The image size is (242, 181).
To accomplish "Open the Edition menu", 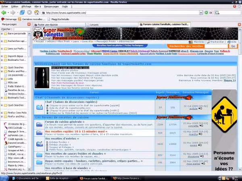I will point(15,6).
